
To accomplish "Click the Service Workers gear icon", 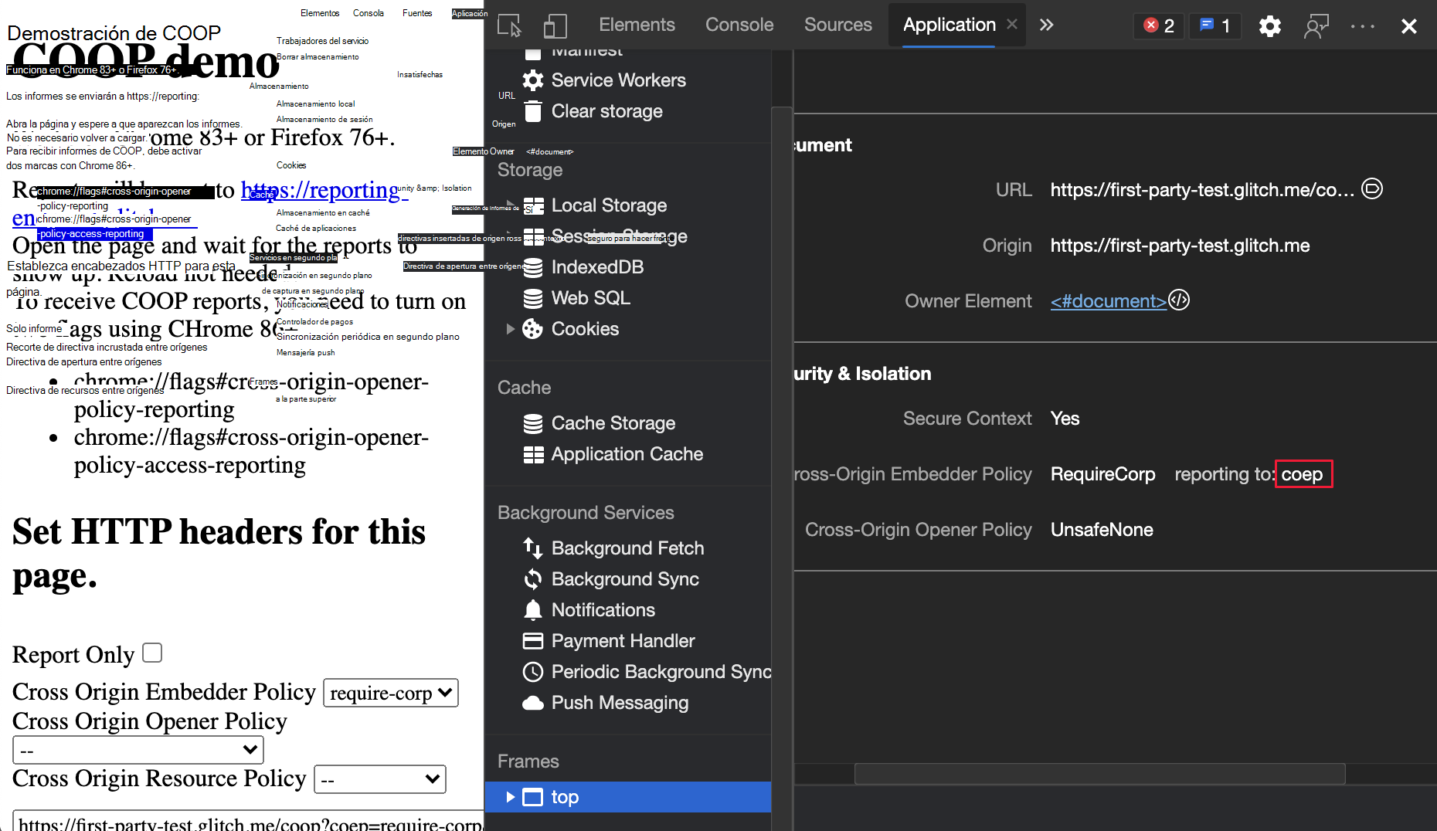I will [533, 80].
